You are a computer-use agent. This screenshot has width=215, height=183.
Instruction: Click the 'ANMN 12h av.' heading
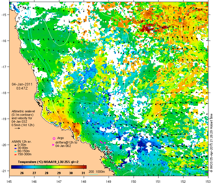pyautogui.click(x=22, y=142)
